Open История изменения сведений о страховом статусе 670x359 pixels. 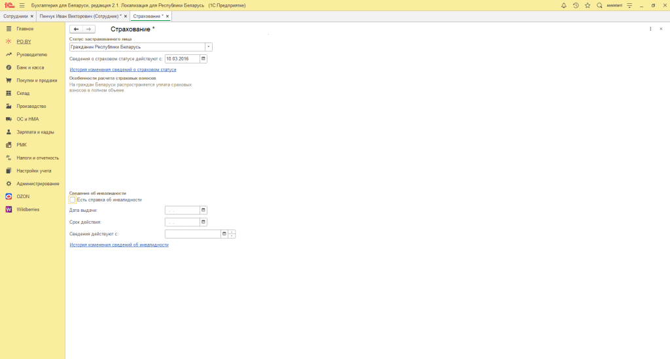tap(123, 69)
